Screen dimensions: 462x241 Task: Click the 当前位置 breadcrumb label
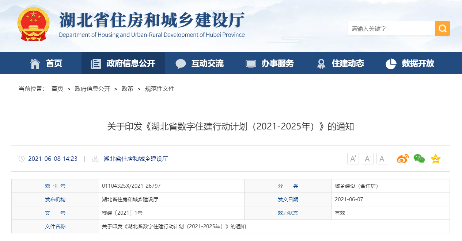tap(31, 89)
